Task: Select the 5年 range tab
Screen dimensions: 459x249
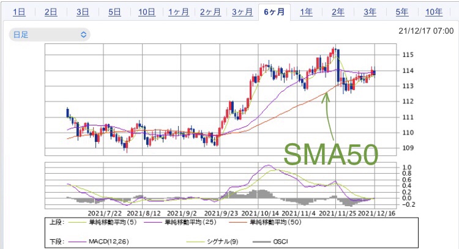Action: pyautogui.click(x=402, y=12)
